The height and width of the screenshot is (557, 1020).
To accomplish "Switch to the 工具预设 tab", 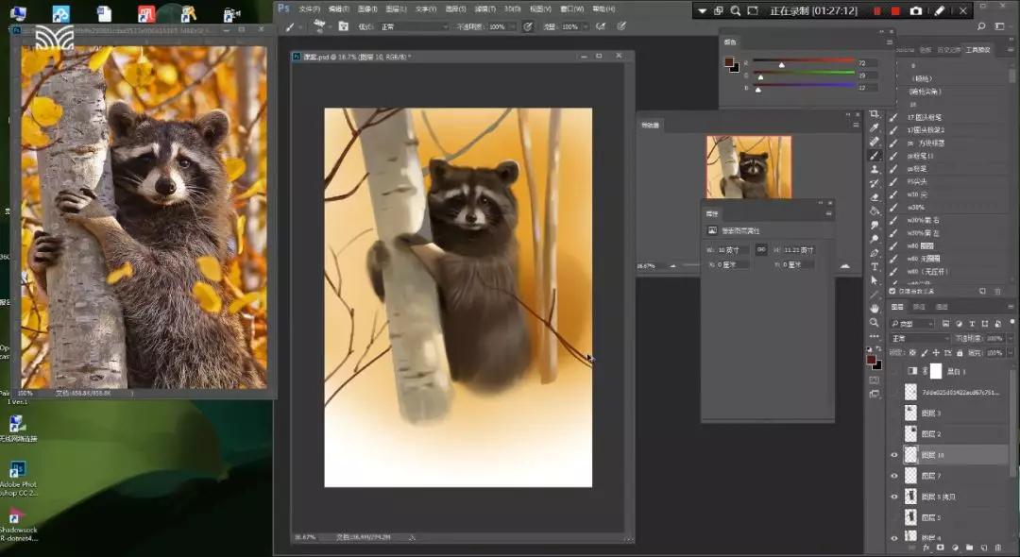I will 977,49.
